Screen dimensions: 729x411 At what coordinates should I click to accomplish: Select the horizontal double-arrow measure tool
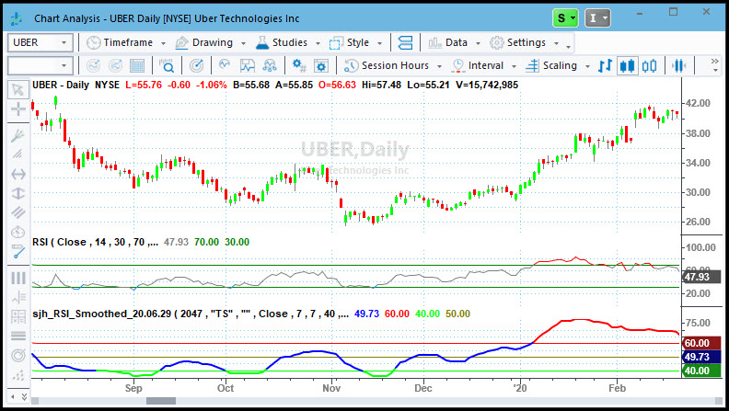[17, 174]
